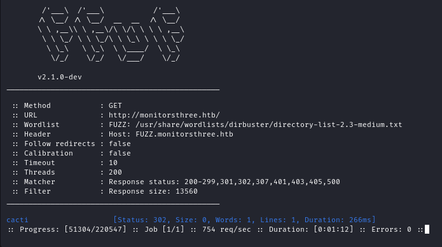Click the ffuf ASCII art logo
The height and width of the screenshot is (247, 442).
tap(111, 34)
